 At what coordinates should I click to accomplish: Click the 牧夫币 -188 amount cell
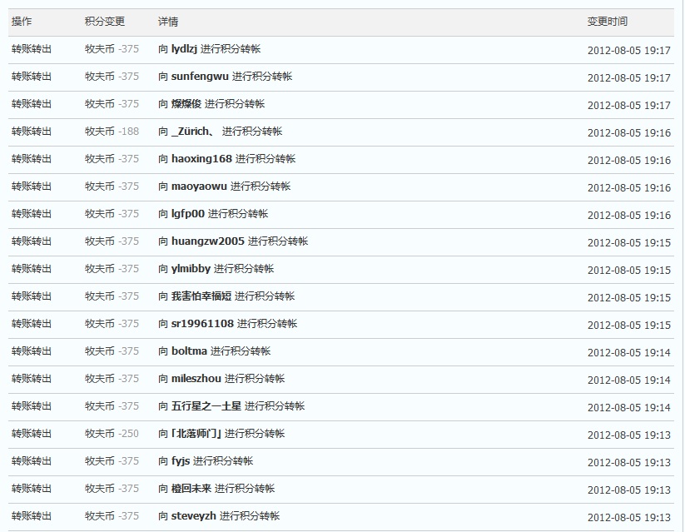[112, 132]
